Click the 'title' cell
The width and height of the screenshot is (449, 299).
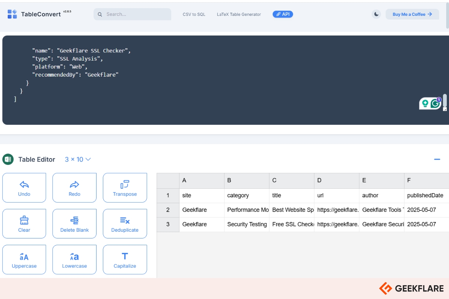pyautogui.click(x=291, y=195)
